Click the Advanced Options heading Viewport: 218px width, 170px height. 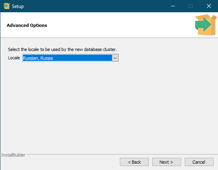tap(27, 25)
